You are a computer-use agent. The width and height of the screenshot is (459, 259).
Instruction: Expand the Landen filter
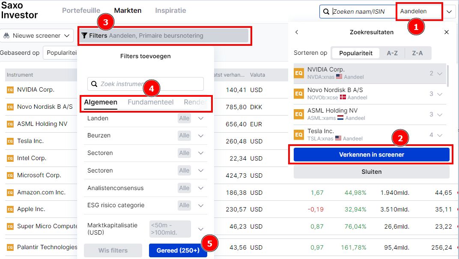[200, 119]
